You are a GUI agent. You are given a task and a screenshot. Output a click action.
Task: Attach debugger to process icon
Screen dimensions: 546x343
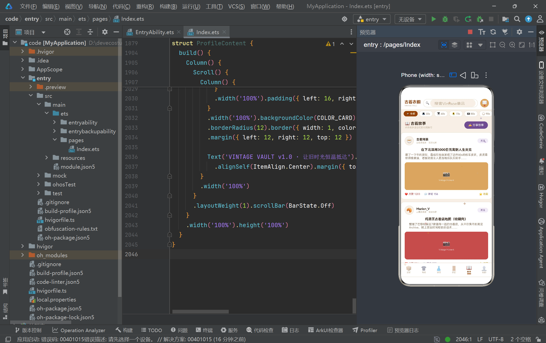pyautogui.click(x=480, y=19)
